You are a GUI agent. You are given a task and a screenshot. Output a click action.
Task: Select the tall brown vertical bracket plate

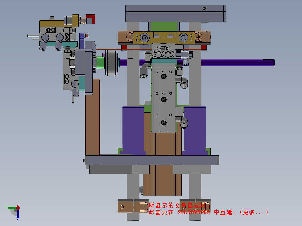[93, 117]
